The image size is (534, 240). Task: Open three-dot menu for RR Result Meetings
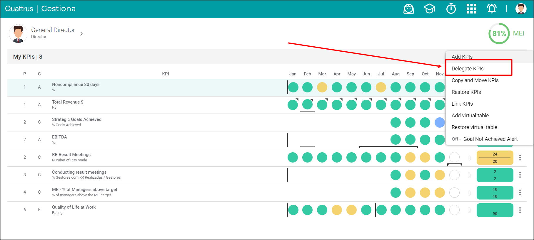(520, 158)
